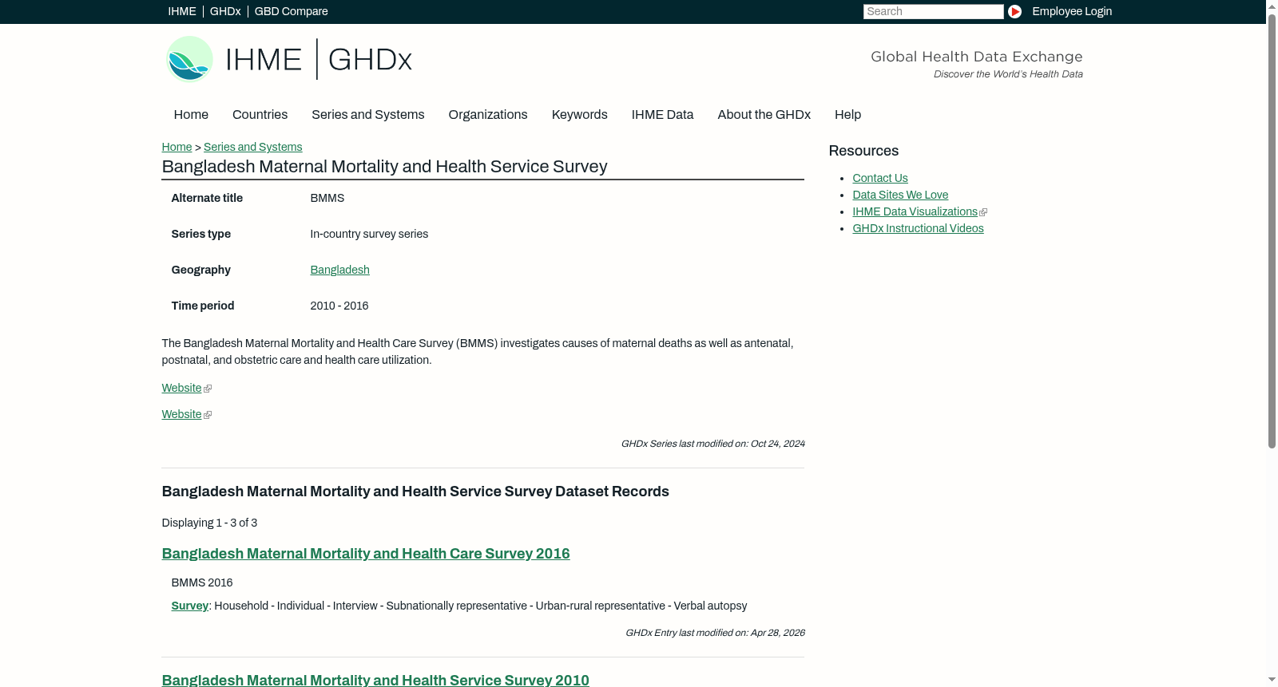Click external link icon after IHME Data Visualizations
The image size is (1278, 687).
tap(983, 212)
